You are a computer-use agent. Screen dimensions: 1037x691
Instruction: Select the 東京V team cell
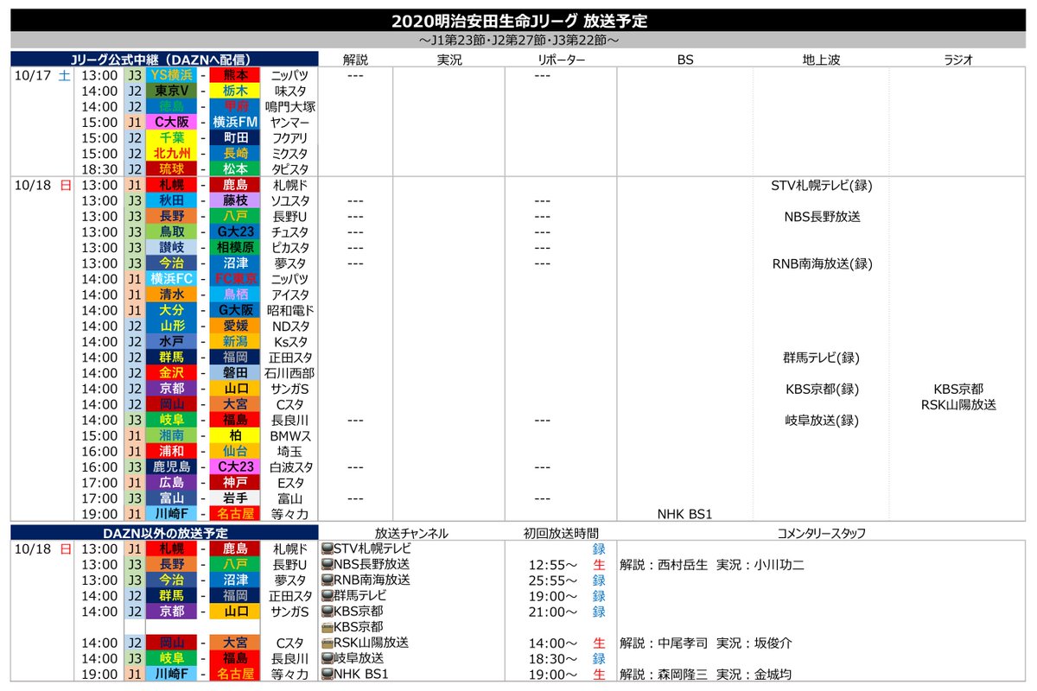(171, 91)
